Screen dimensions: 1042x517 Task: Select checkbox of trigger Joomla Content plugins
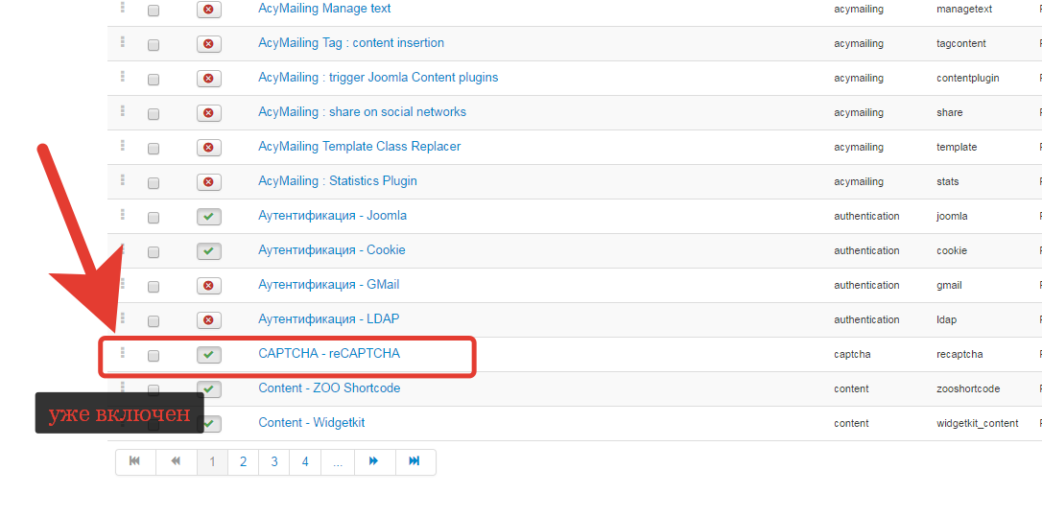(154, 80)
